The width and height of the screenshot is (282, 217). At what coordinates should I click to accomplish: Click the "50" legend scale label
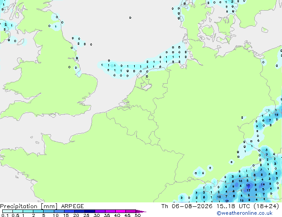coord(137,215)
